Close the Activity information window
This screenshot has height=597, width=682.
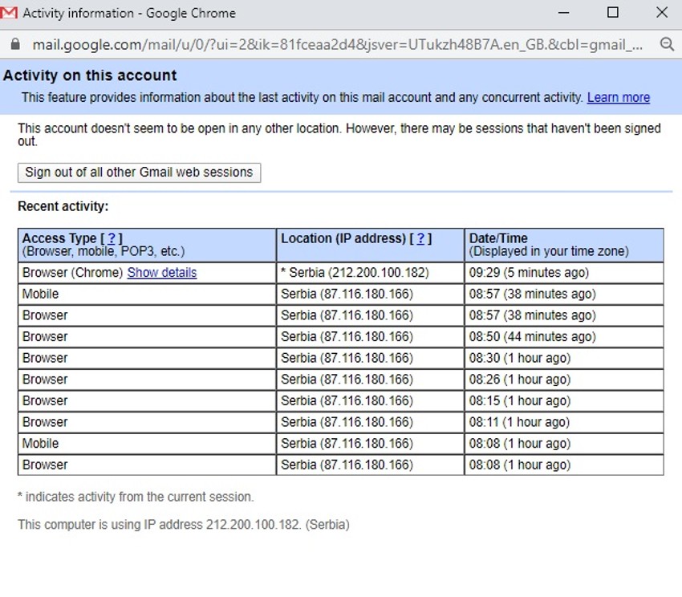(661, 13)
